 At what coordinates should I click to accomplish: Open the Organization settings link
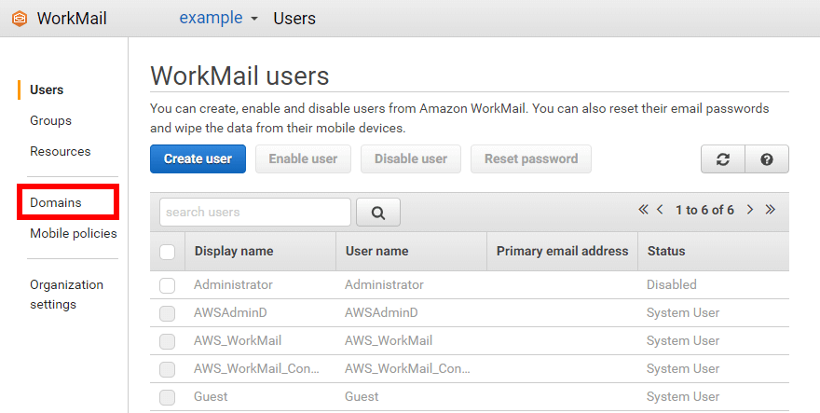coord(66,295)
